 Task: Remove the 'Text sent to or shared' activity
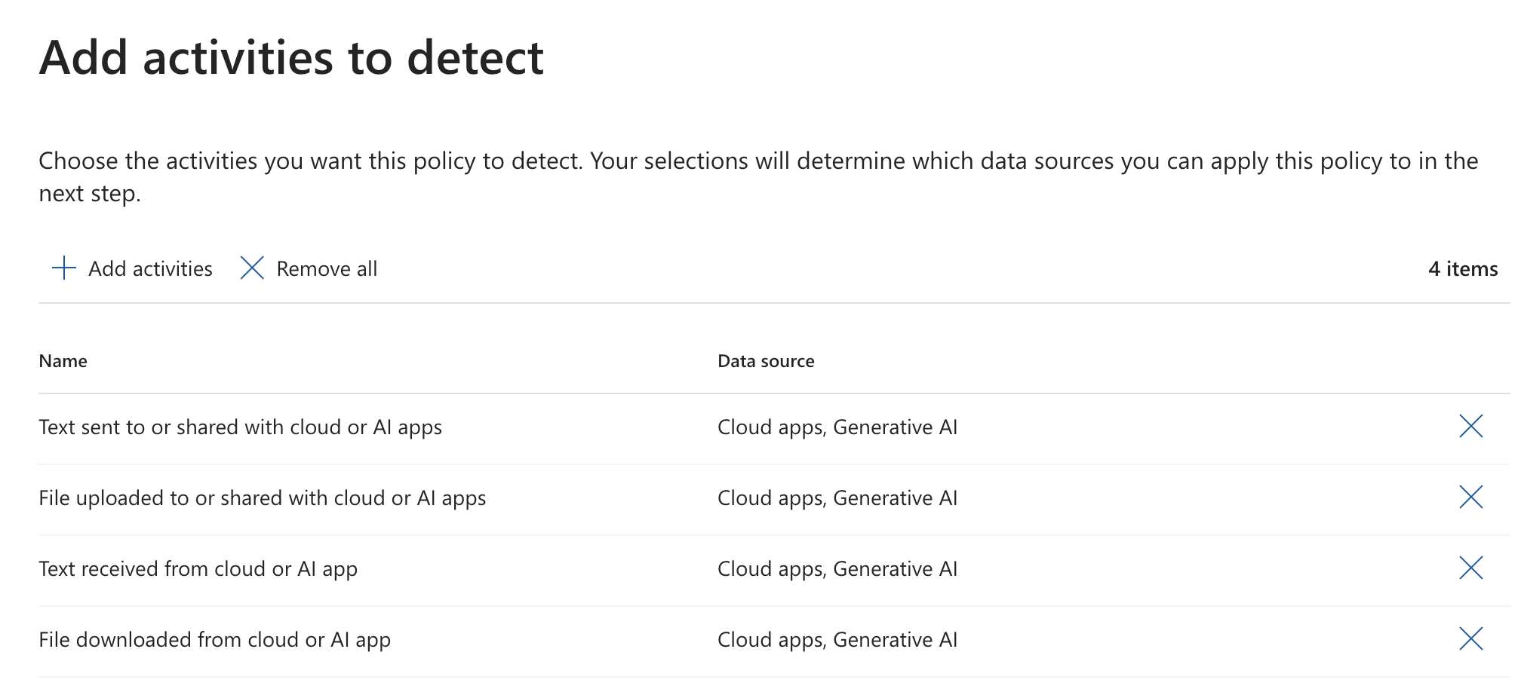coord(1470,427)
